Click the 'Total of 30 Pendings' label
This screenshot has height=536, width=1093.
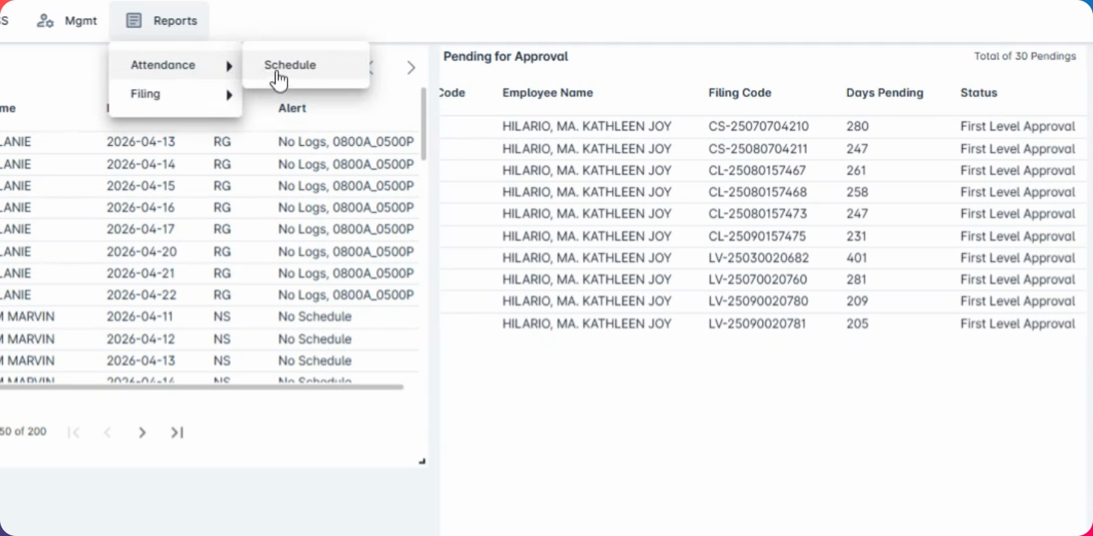pos(1025,57)
